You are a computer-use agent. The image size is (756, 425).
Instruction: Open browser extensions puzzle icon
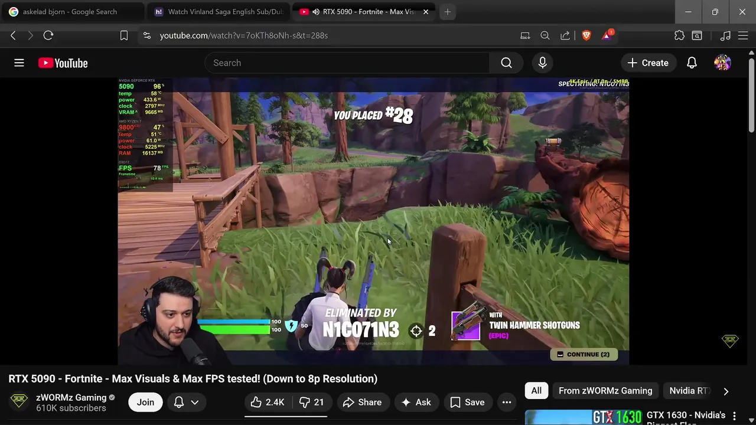680,35
